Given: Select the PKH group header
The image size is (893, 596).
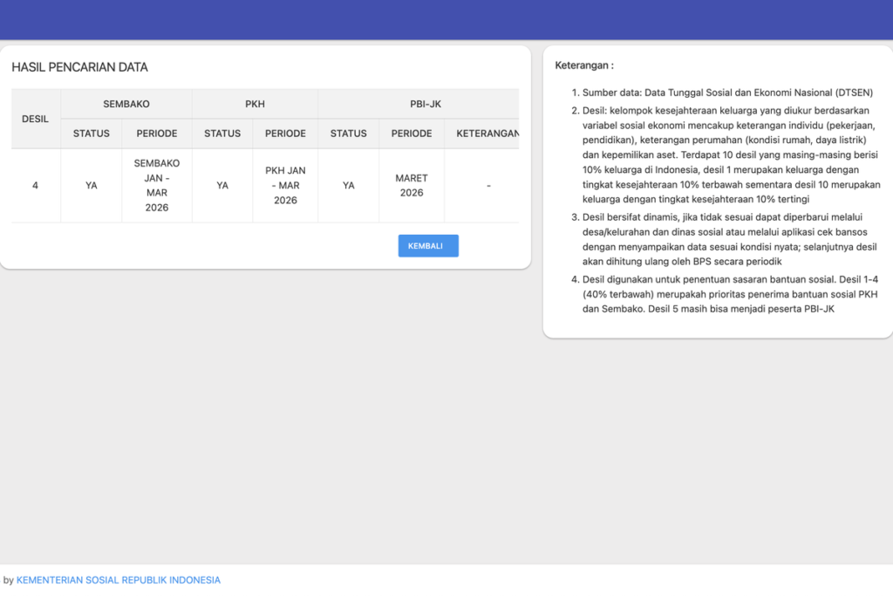Looking at the screenshot, I should pos(255,104).
